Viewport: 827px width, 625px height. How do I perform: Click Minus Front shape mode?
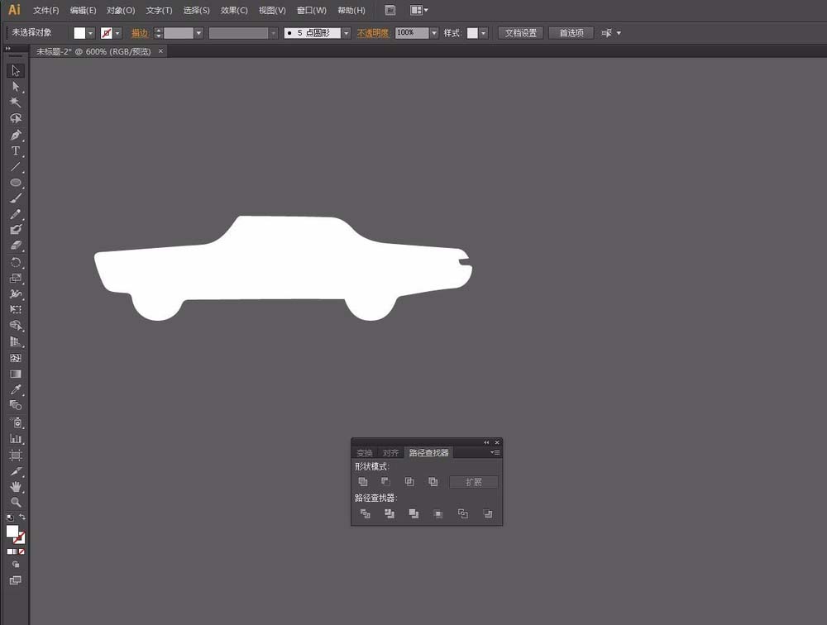(x=385, y=481)
